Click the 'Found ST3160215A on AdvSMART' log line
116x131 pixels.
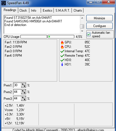point(28,18)
